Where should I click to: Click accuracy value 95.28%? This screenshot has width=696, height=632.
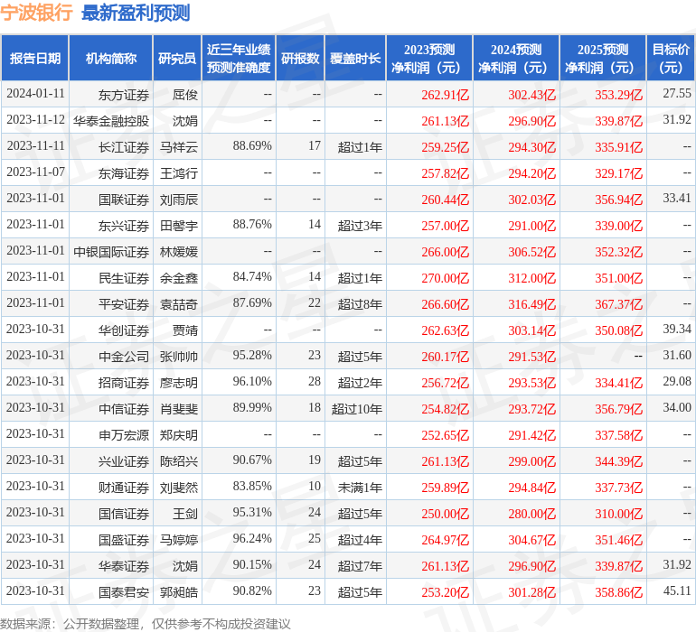point(252,355)
